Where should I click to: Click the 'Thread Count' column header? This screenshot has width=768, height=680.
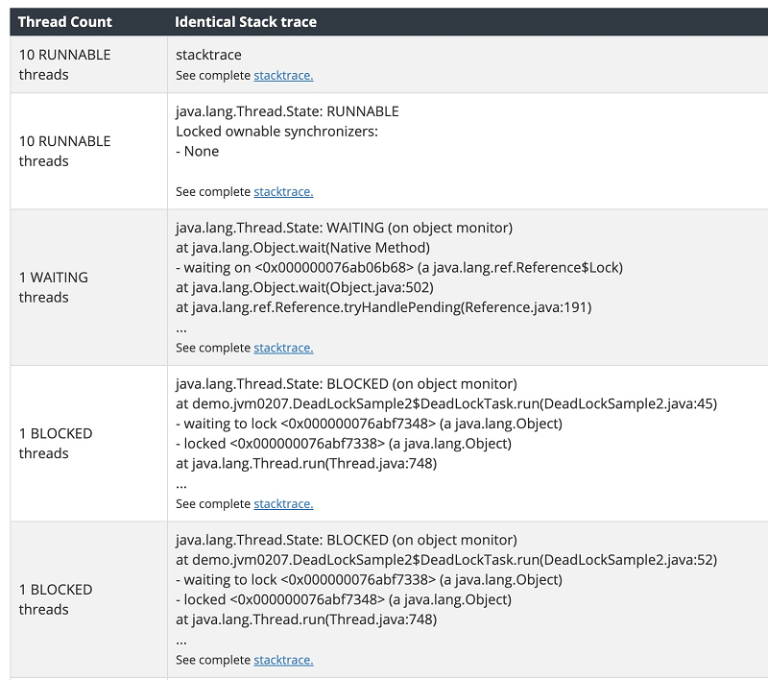65,21
